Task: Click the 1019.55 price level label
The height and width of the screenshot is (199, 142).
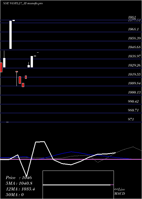Action: click(134, 74)
